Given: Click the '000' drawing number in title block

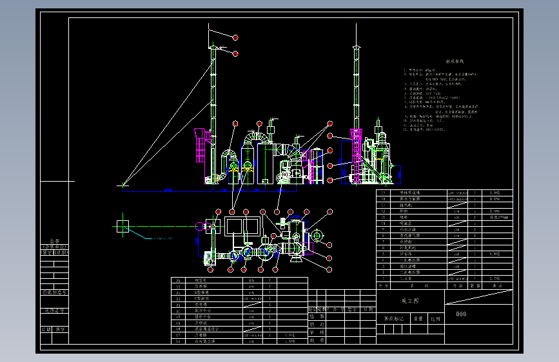Looking at the screenshot, I should (461, 314).
